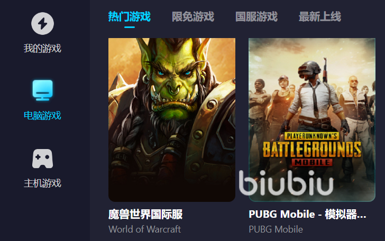
Task: Switch to the 热门游戏 tab
Action: click(130, 17)
